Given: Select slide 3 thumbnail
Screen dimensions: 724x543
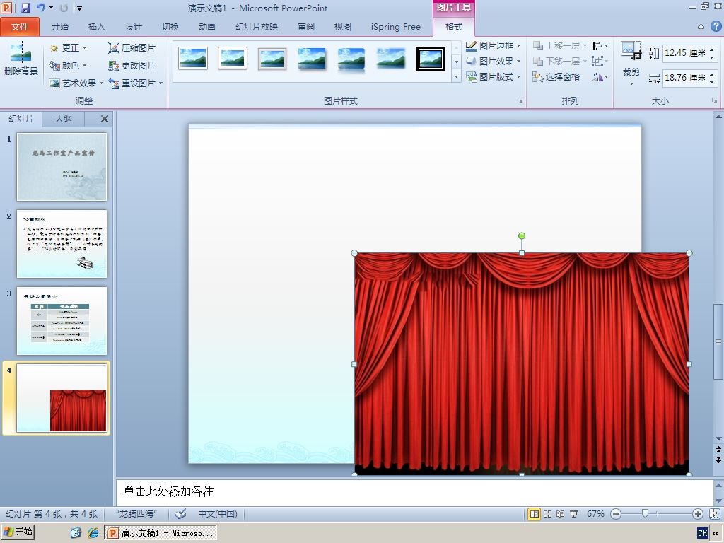Looking at the screenshot, I should click(x=62, y=321).
